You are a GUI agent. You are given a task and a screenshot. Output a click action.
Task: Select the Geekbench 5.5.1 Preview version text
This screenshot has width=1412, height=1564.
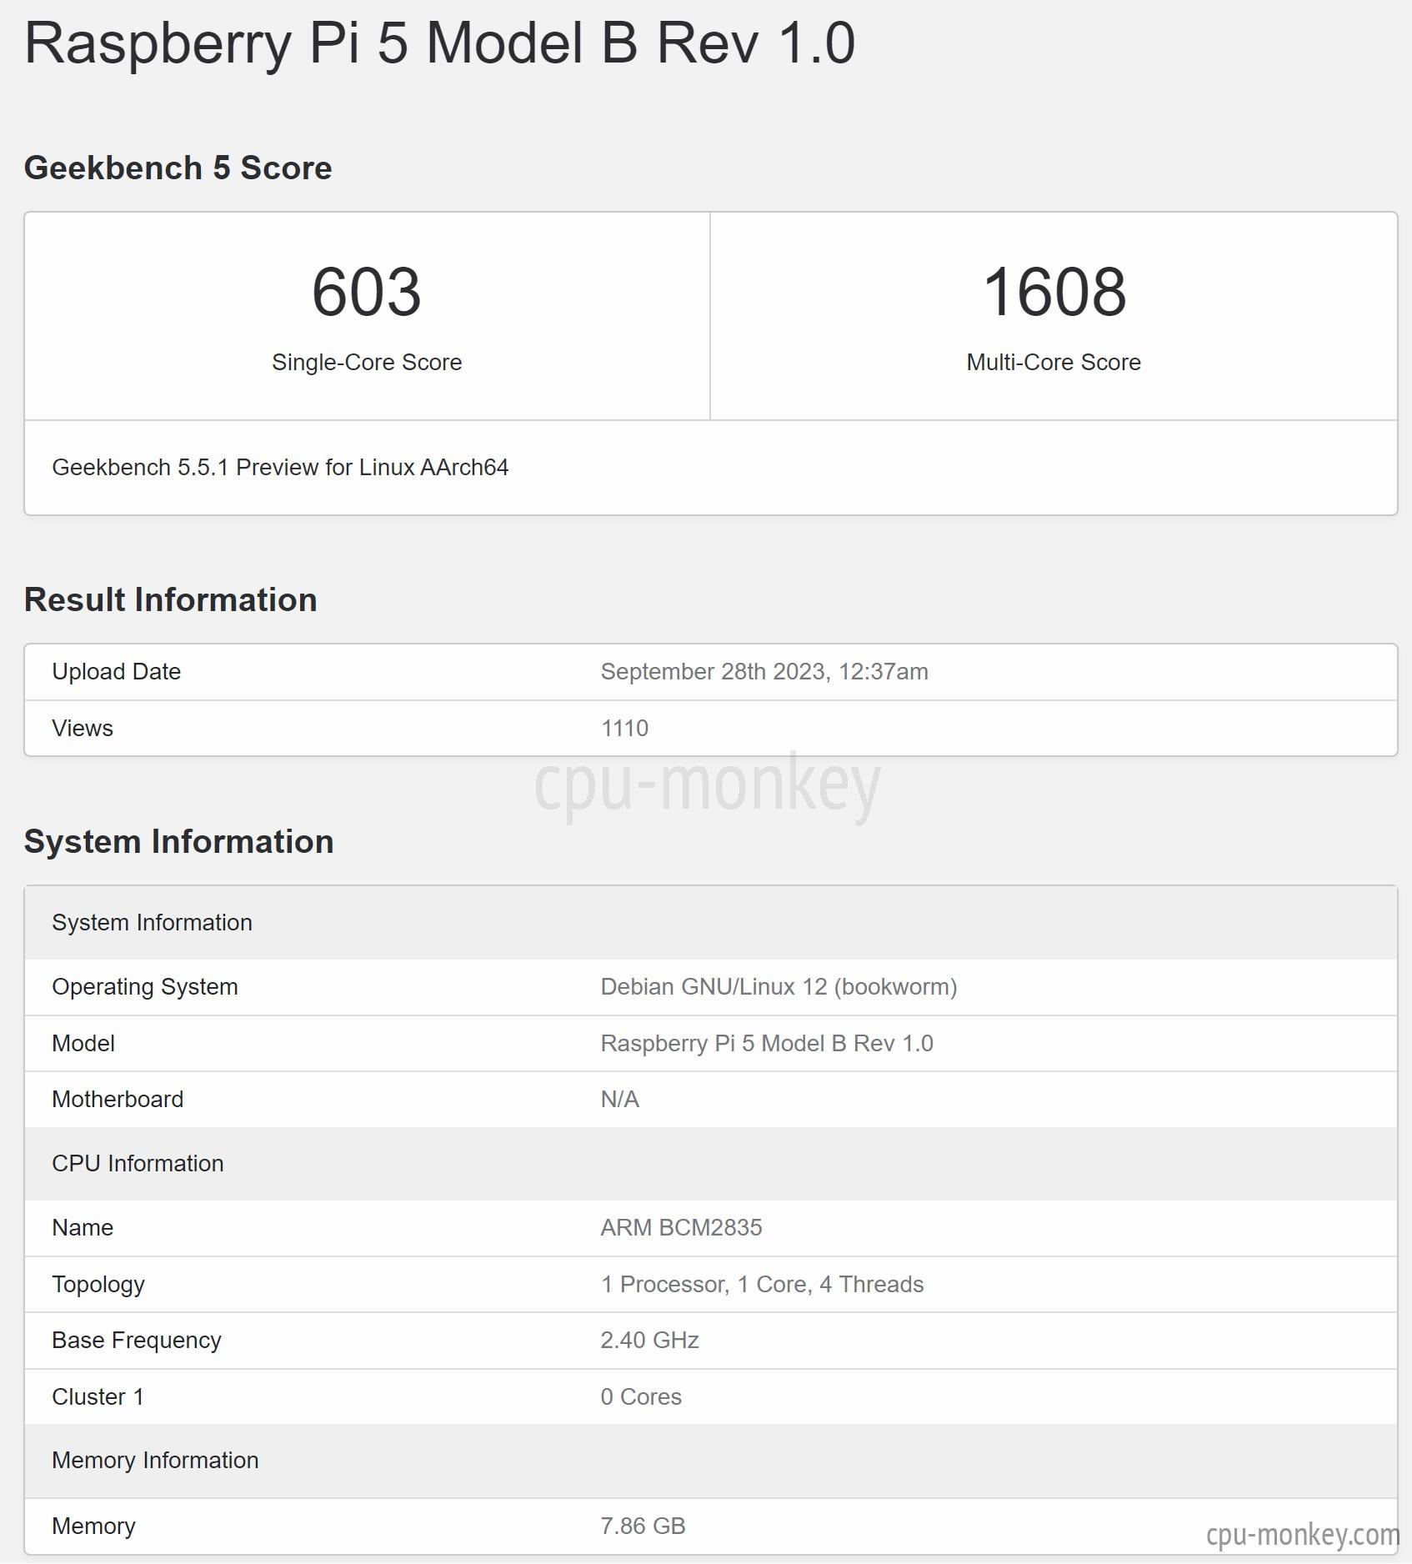pyautogui.click(x=280, y=468)
